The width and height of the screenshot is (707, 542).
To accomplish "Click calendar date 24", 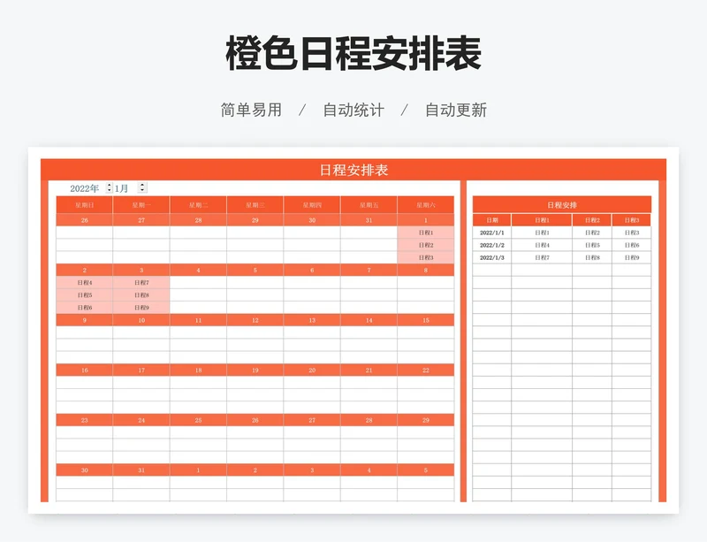I will pyautogui.click(x=141, y=420).
